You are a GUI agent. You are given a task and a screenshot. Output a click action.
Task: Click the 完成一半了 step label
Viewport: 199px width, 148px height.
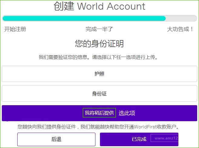(99, 29)
